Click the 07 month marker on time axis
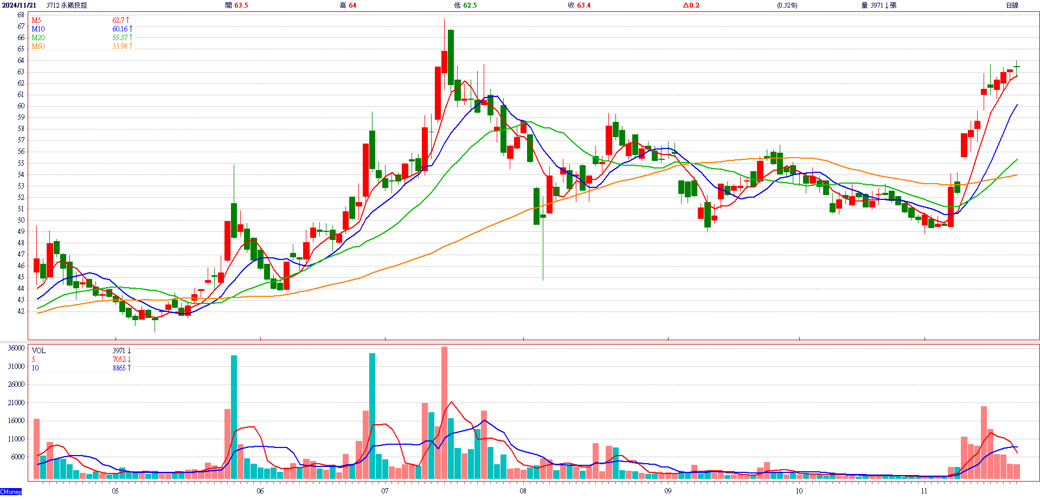Screen dimensions: 1040x500 384,491
